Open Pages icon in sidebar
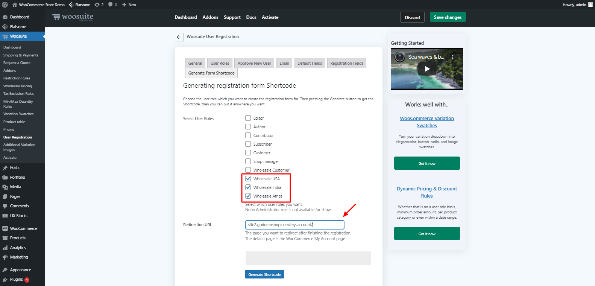595x286 pixels. click(5, 196)
